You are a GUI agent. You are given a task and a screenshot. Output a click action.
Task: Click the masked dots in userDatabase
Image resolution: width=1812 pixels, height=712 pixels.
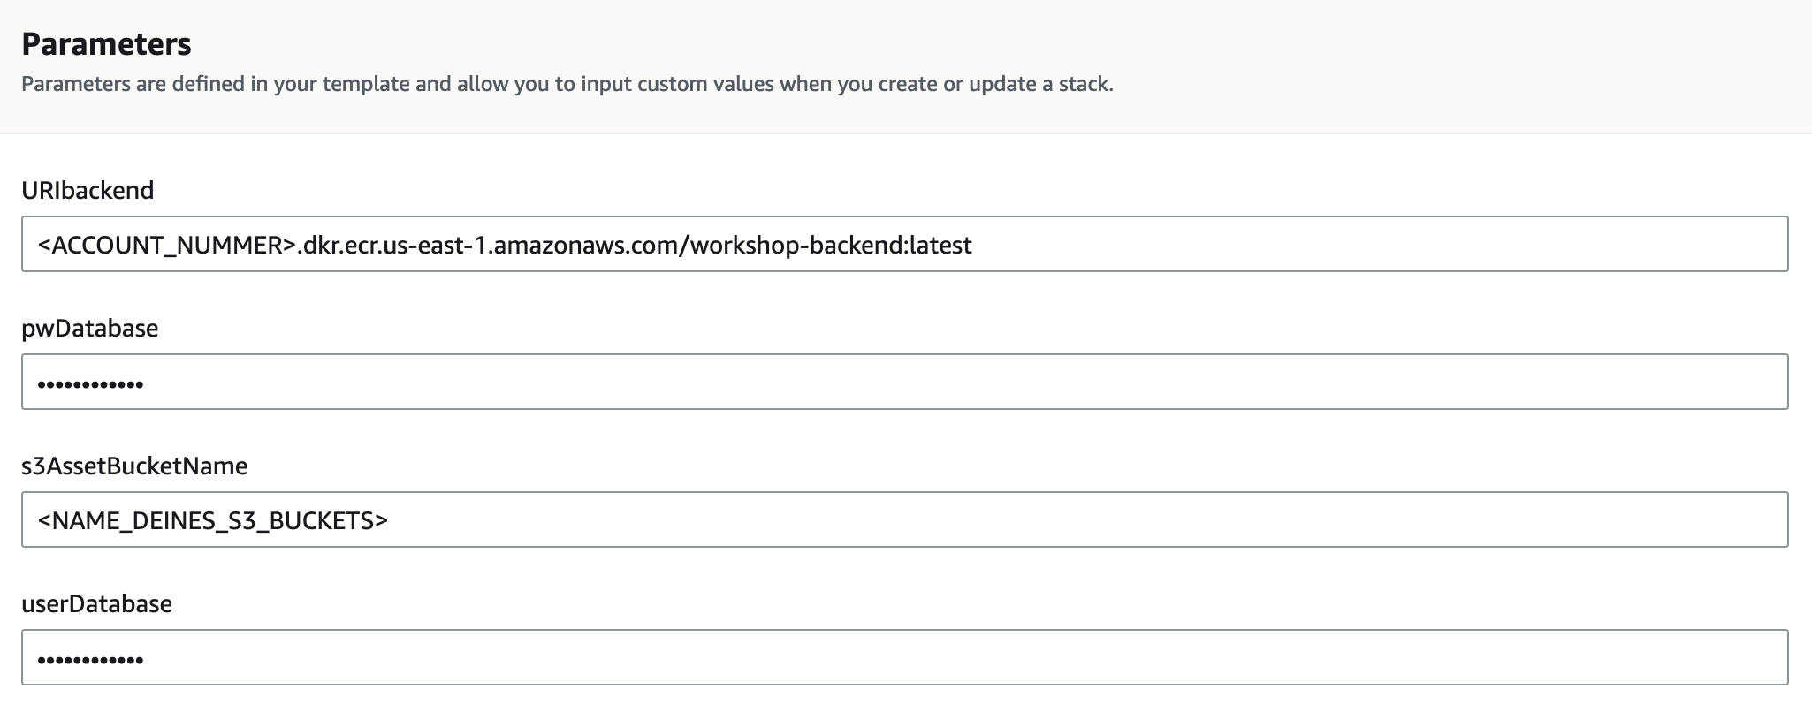coord(90,660)
